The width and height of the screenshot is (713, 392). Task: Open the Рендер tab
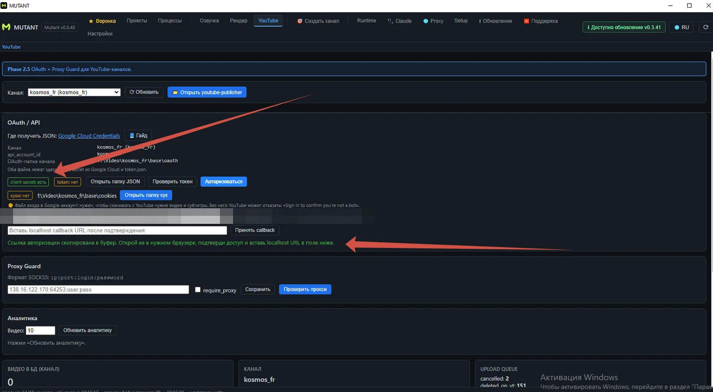click(x=238, y=21)
